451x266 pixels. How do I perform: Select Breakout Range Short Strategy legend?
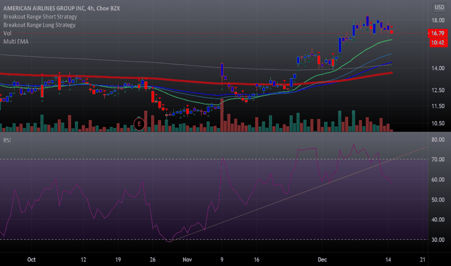[40, 16]
